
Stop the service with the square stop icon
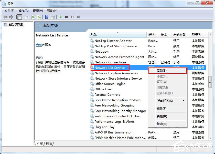(67, 17)
